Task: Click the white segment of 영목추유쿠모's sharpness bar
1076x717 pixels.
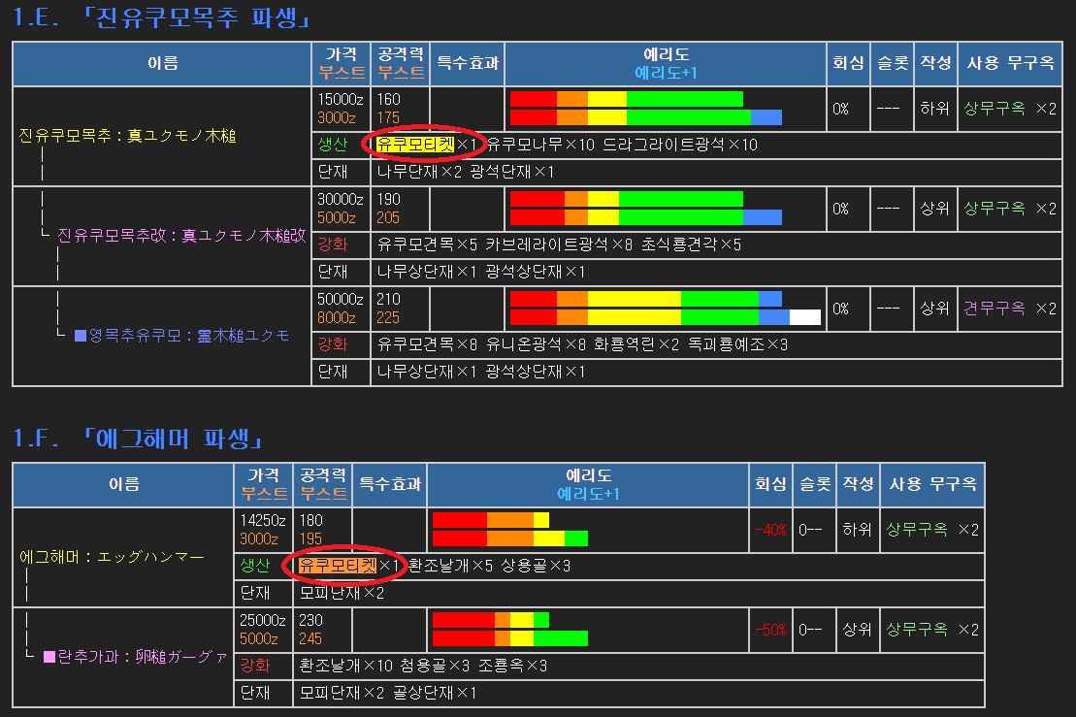Action: coord(804,317)
